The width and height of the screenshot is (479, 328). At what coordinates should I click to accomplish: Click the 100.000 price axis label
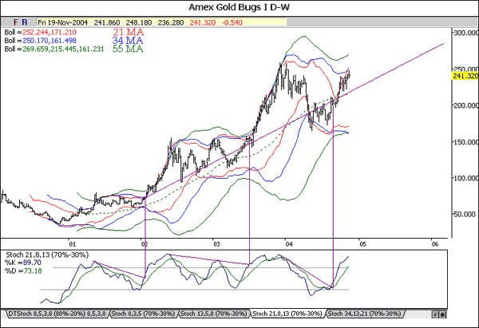466,178
